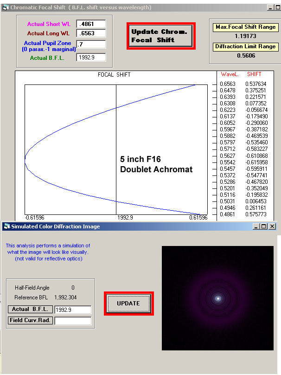Click the Field Curv.Rad. button
Image resolution: width=281 pixels, height=375 pixels.
click(30, 320)
